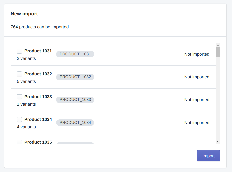The image size is (232, 172).
Task: Click the PRODUCT_1033 tag
Action: click(75, 100)
